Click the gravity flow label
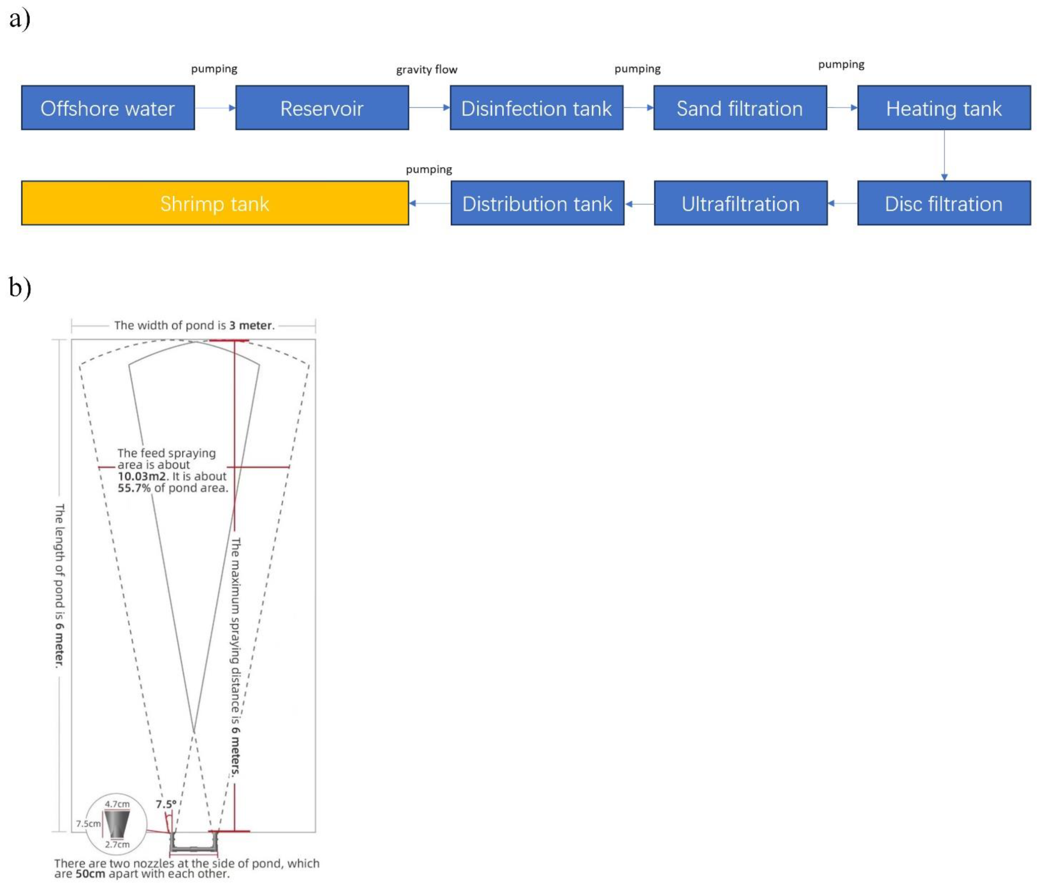This screenshot has height=886, width=1039. [x=426, y=69]
